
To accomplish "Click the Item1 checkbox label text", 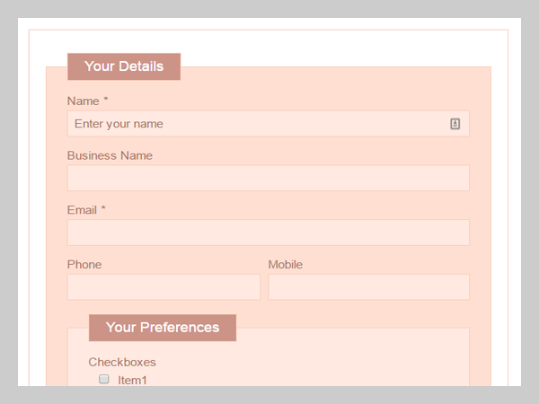I will (x=132, y=381).
